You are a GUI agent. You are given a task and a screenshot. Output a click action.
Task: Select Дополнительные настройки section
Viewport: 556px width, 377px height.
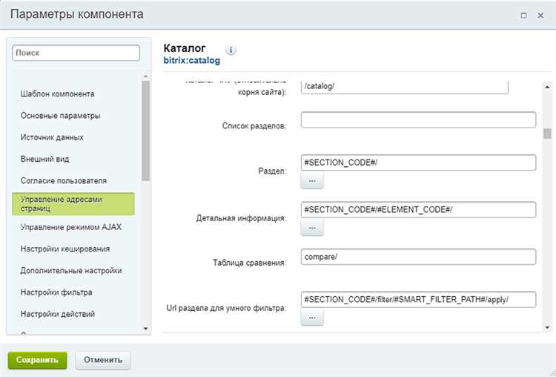tap(71, 270)
